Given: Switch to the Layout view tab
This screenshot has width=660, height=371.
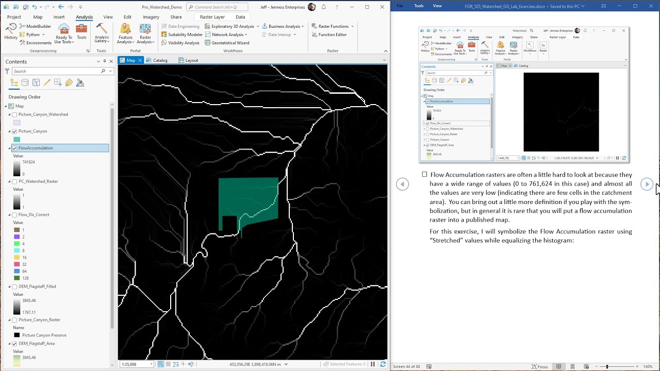Looking at the screenshot, I should 188,60.
